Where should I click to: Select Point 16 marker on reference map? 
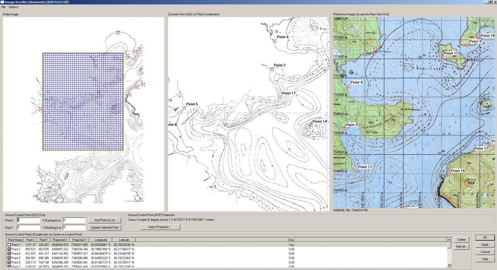tap(449, 175)
